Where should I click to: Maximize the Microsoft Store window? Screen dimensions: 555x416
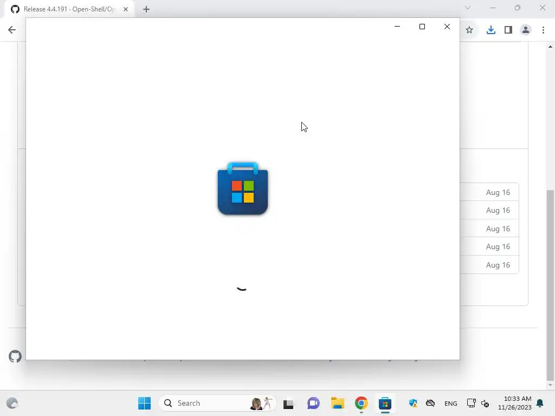coord(422,27)
